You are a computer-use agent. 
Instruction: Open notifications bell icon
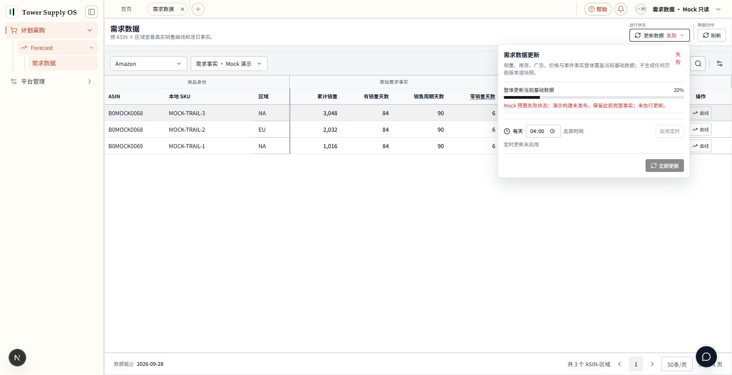[x=621, y=9]
